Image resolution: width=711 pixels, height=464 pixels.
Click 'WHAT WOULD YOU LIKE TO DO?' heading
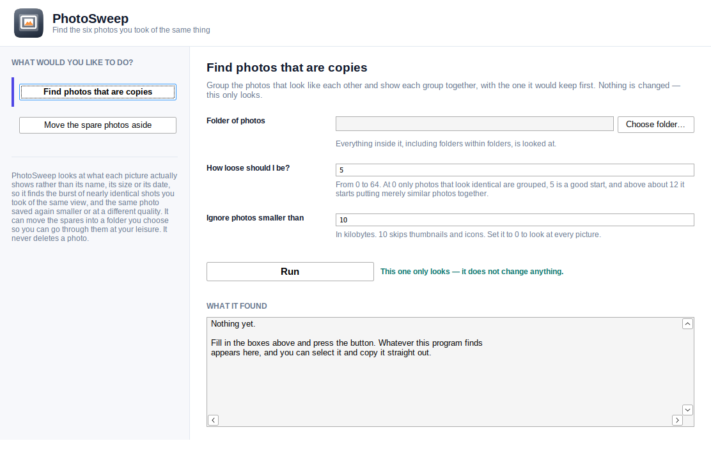72,63
